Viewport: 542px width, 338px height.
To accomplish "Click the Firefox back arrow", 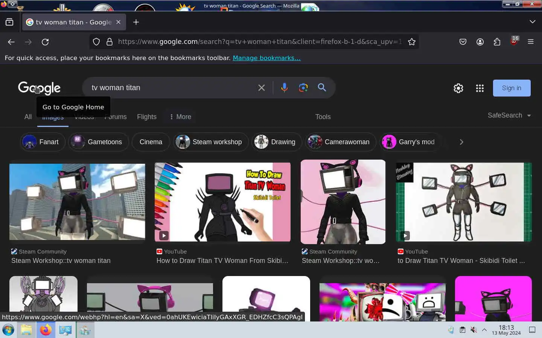I will [11, 42].
